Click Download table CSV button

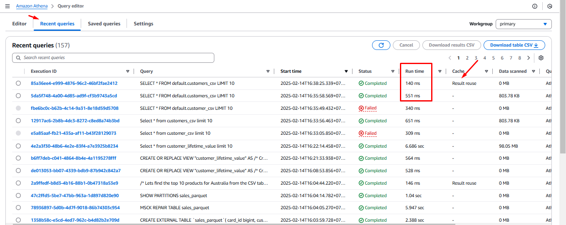point(514,45)
